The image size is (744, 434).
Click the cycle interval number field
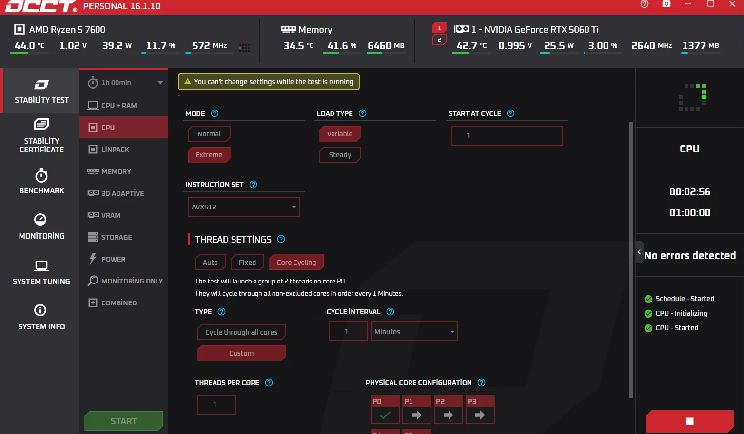pyautogui.click(x=348, y=331)
